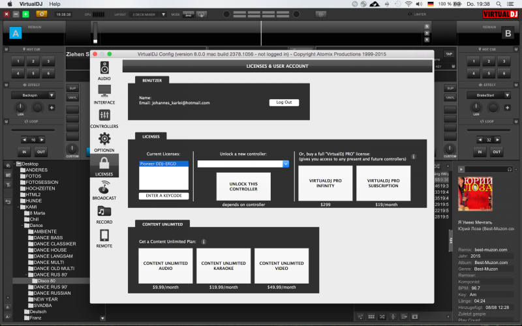This screenshot has width=522, height=326.
Task: Adjust the loop slider on deck B
Action: click(488, 130)
